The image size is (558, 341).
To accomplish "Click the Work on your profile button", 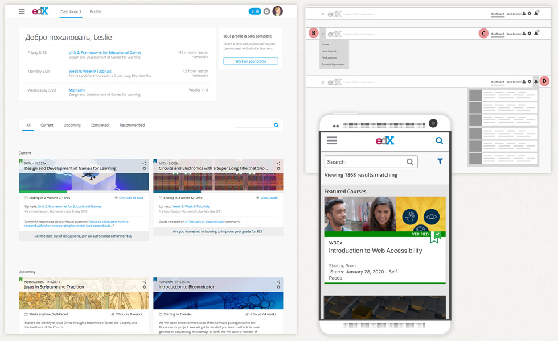I will (x=251, y=61).
